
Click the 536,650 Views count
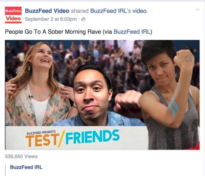pos(21,157)
